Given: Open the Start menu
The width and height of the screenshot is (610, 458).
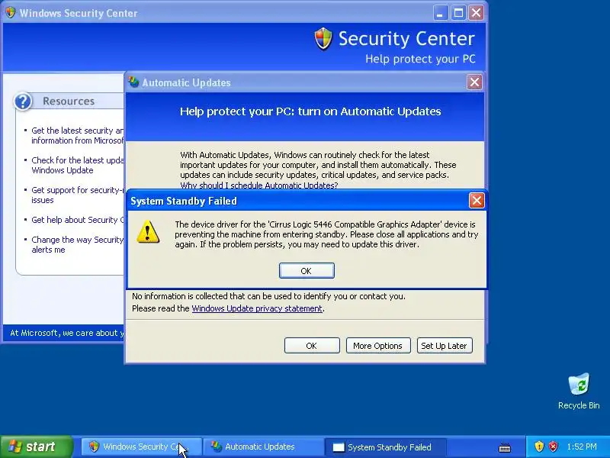Looking at the screenshot, I should point(37,447).
